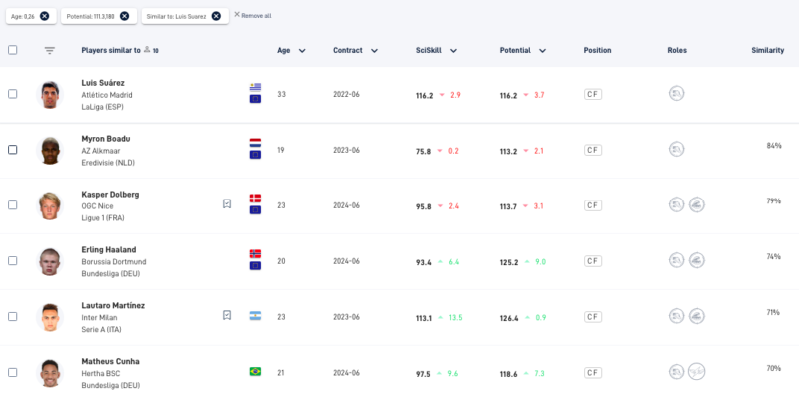This screenshot has height=400, width=799.
Task: Click Netherlands flag on Myron Boadu row
Action: 255,143
